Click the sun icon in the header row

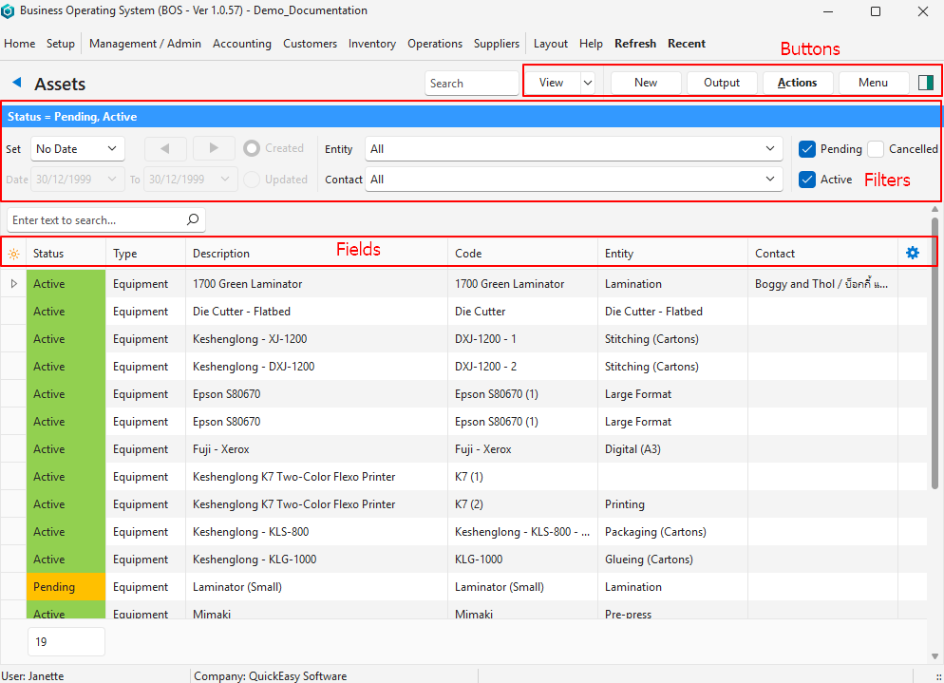13,254
